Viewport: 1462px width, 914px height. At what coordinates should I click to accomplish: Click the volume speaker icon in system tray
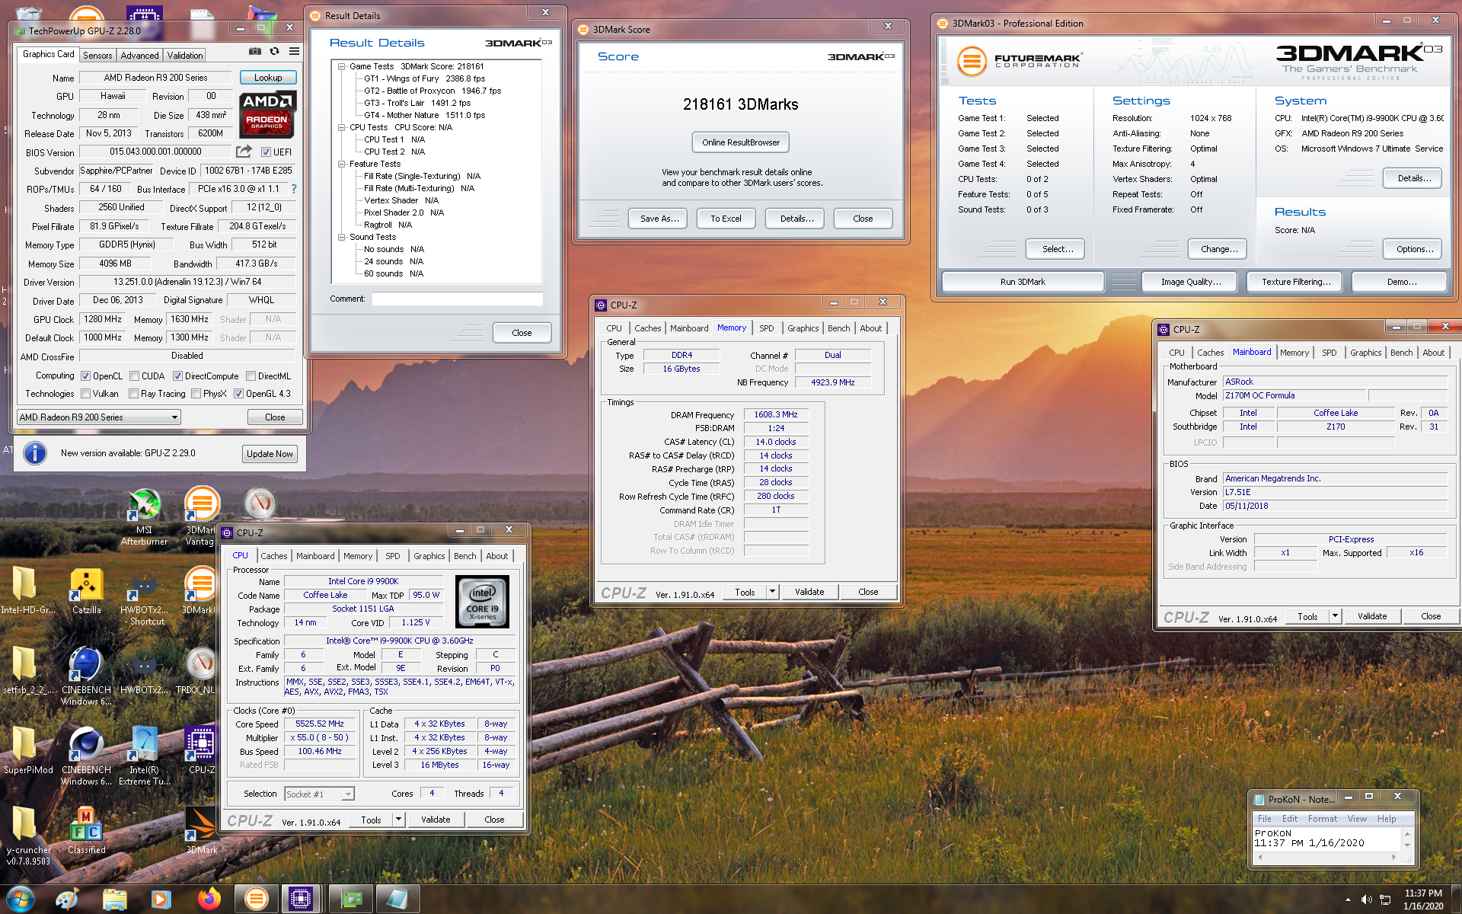[1366, 900]
